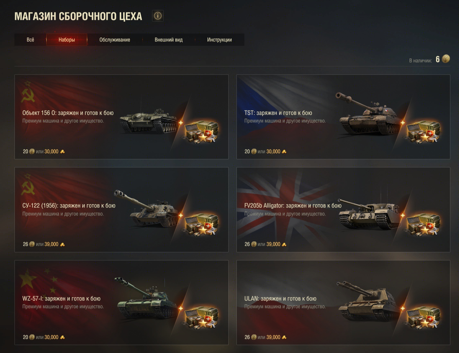
Task: Click the Soviet hammer and sickle emblem on Объект 156 О
Action: 28,92
